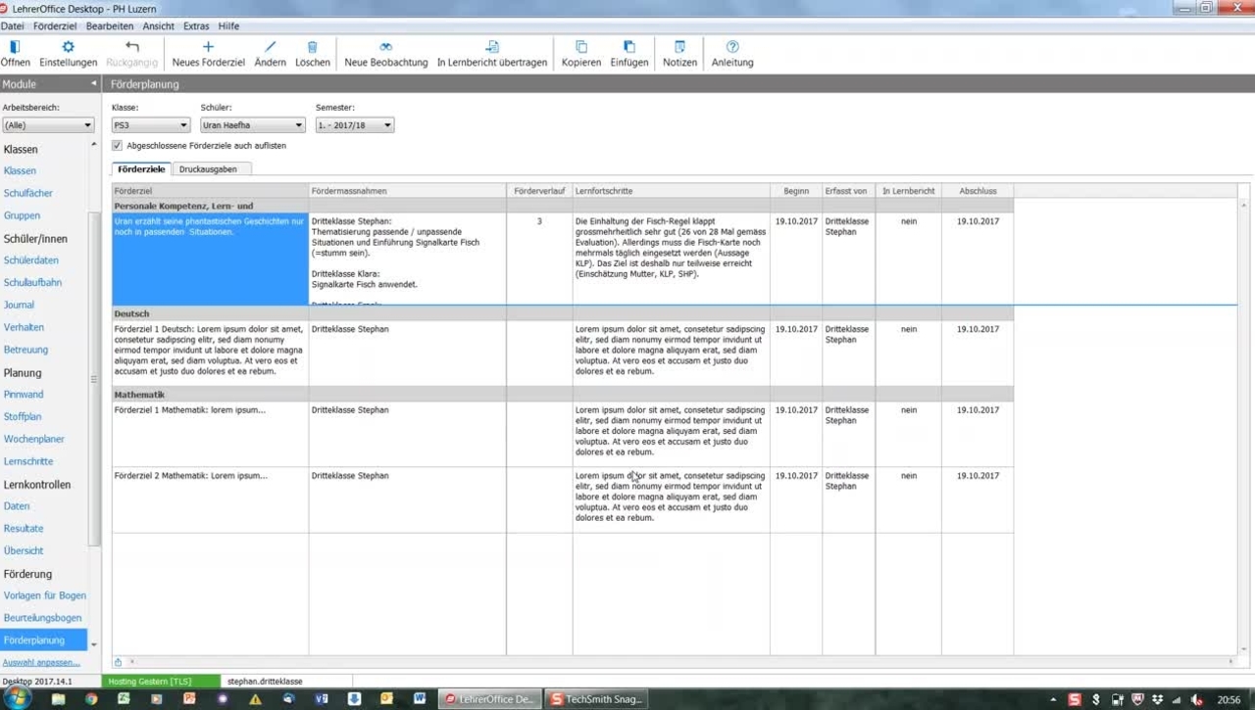
Task: Click the Auswahl anpassen link
Action: tap(41, 663)
